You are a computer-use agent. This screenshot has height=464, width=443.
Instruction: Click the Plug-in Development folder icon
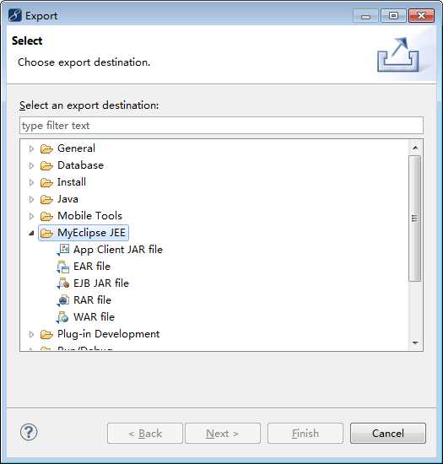(x=46, y=334)
